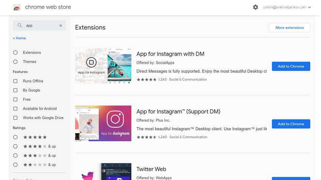The height and width of the screenshot is (180, 321).
Task: Add App for Instagram (Support DM) to Chrome
Action: (291, 124)
